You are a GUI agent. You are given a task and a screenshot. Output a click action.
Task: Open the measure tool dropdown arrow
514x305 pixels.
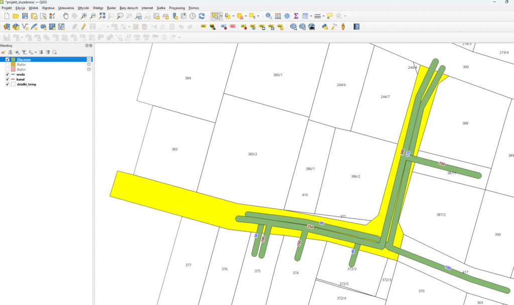tap(323, 16)
